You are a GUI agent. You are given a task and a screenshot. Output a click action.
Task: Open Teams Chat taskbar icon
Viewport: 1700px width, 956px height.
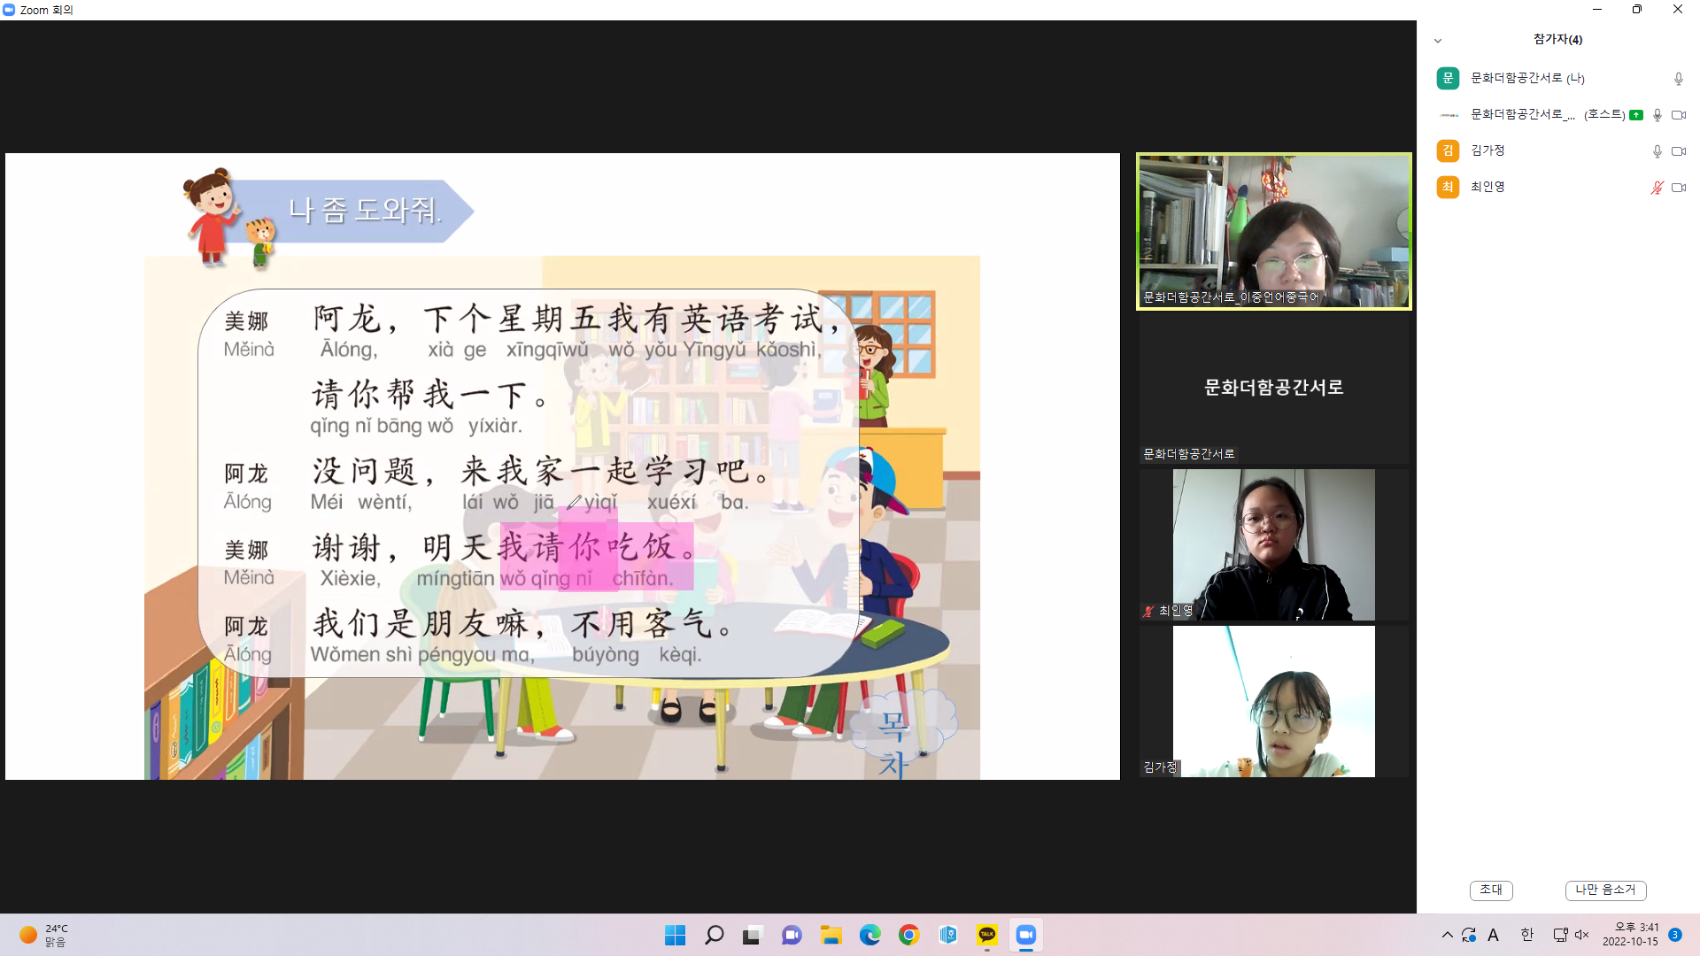792,936
